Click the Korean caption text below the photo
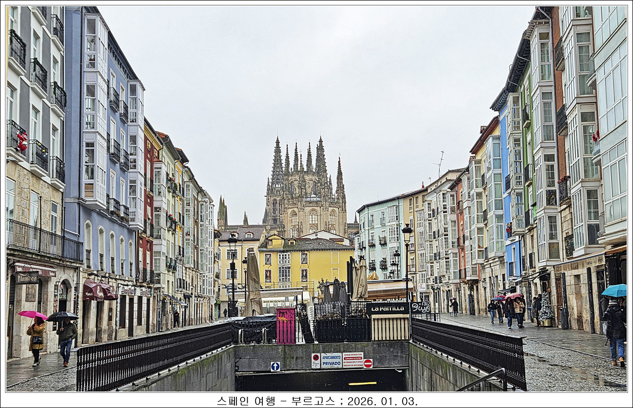 [317, 401]
